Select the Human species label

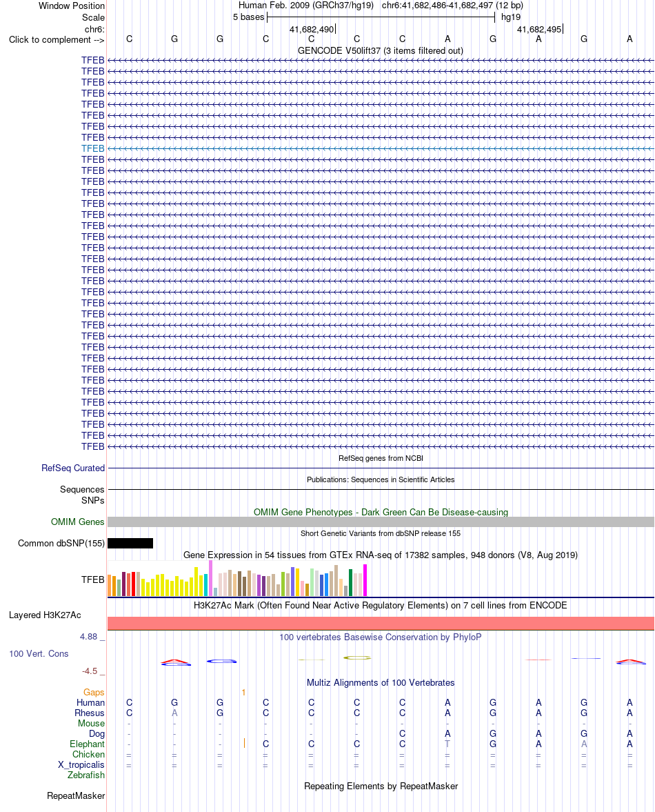coord(90,703)
